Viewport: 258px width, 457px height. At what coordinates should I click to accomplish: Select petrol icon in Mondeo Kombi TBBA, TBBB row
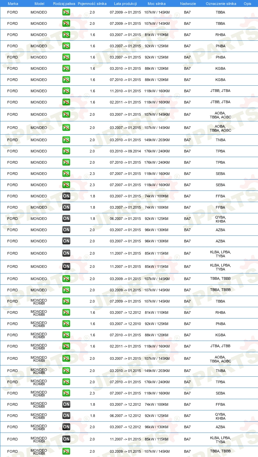(x=66, y=451)
